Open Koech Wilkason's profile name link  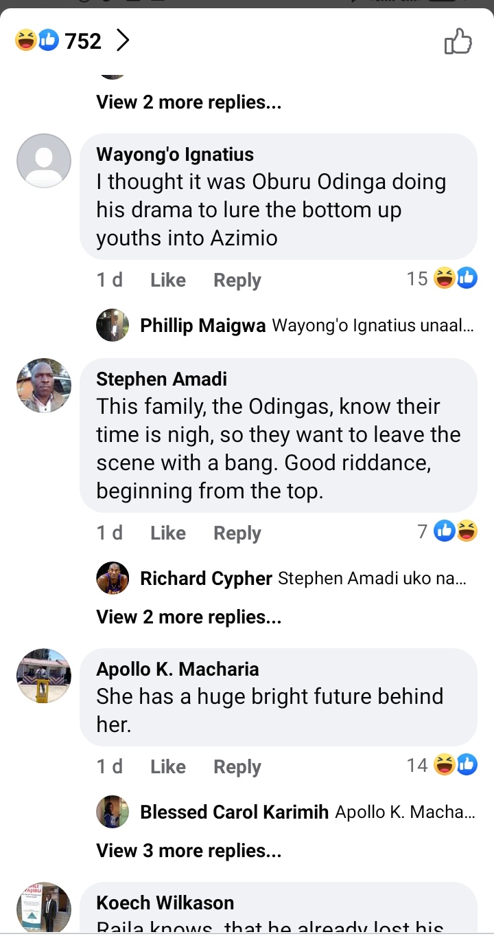(165, 903)
